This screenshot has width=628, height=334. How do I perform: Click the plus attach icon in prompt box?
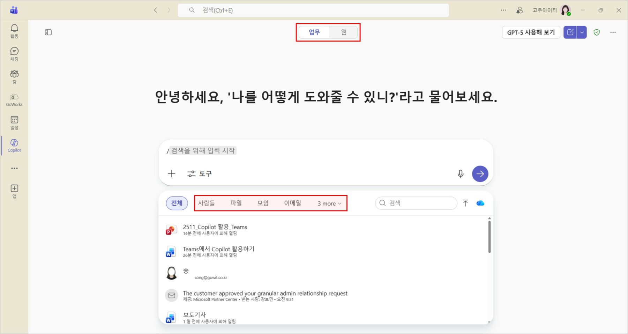pyautogui.click(x=171, y=174)
